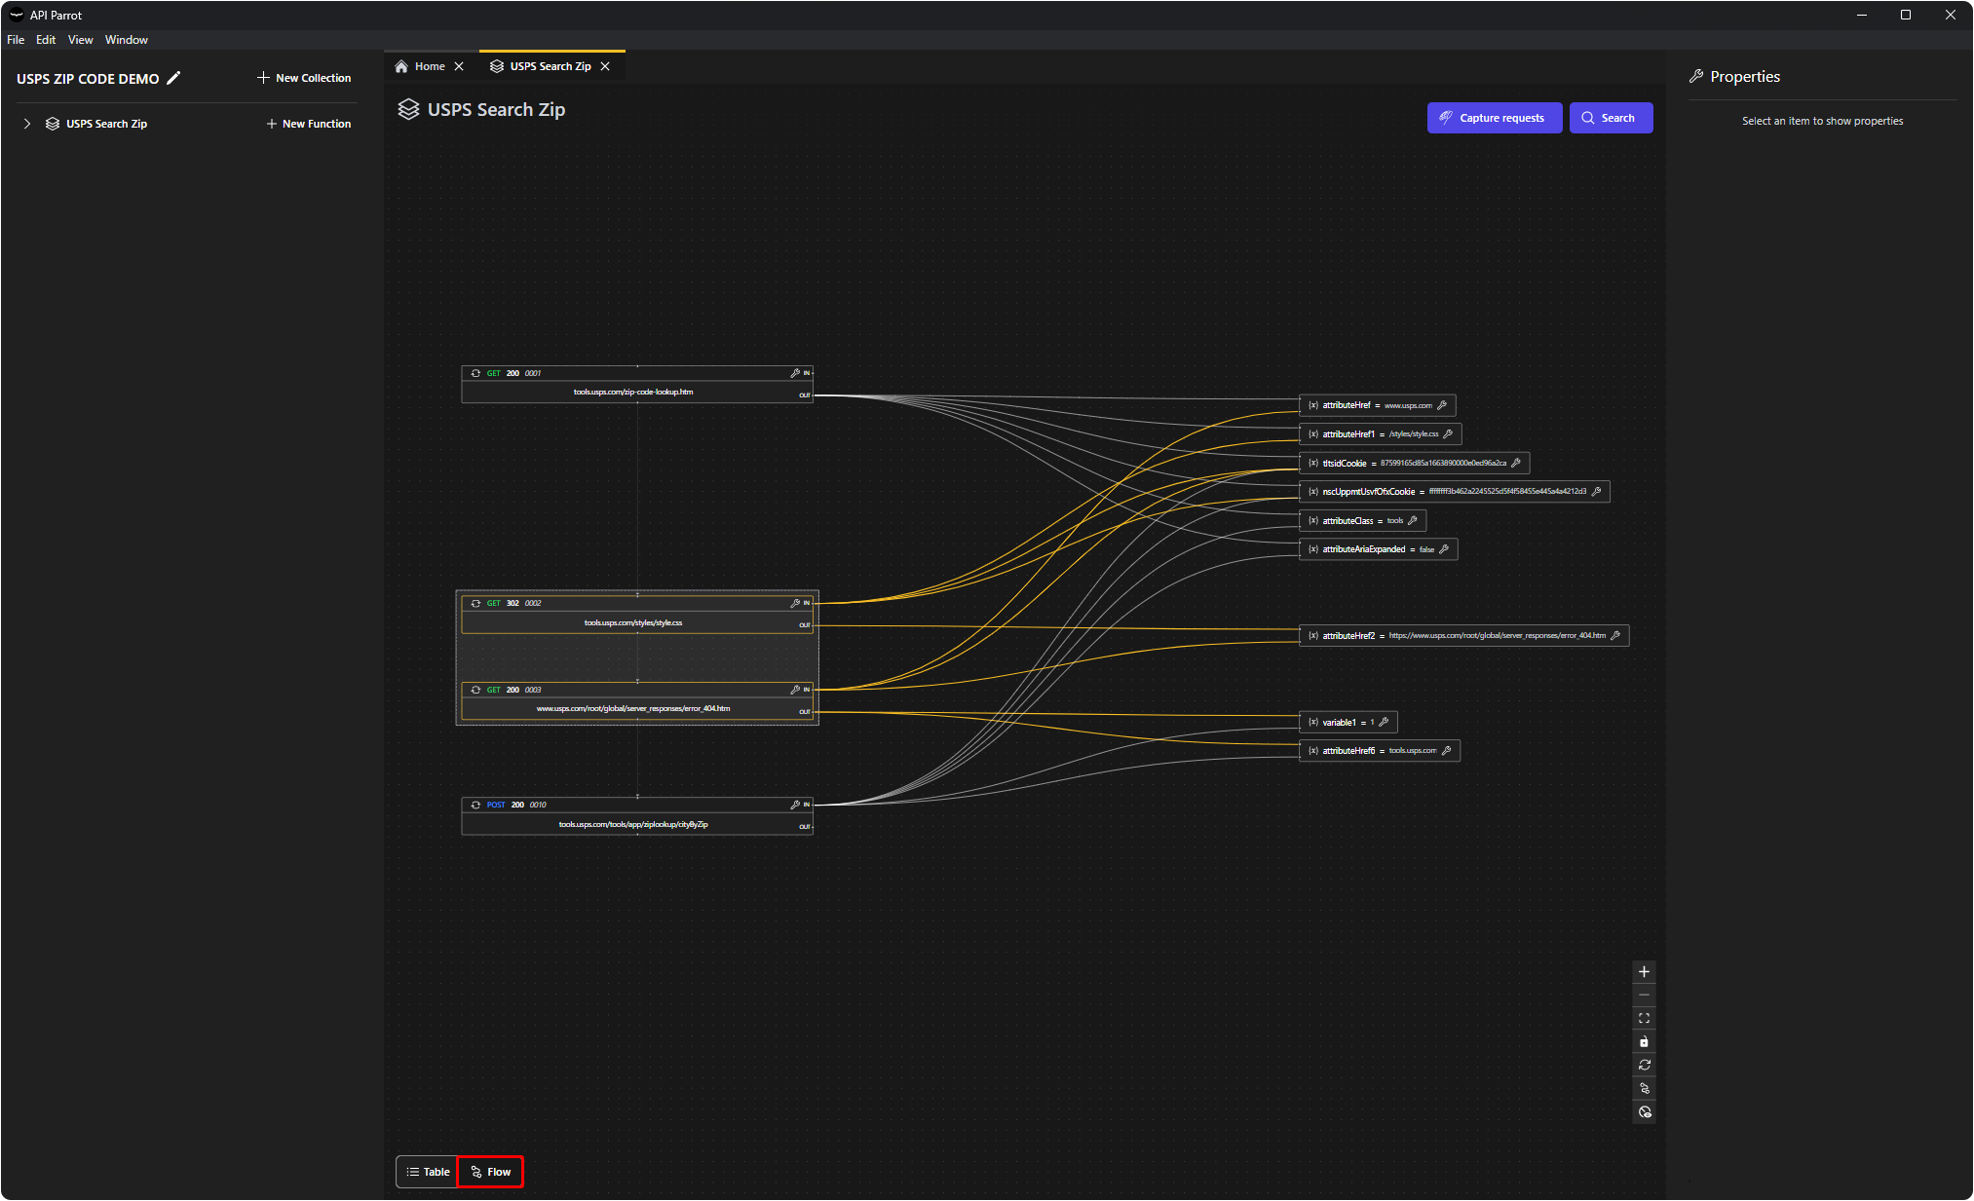Viewport: 1974px width, 1201px height.
Task: Select the tools.usps.com/styles/style.css request node
Action: [x=637, y=615]
